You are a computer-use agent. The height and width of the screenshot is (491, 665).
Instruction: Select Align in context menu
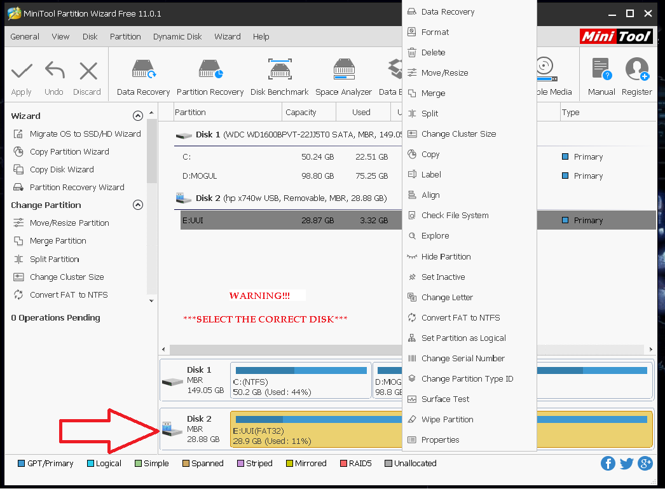click(469, 195)
